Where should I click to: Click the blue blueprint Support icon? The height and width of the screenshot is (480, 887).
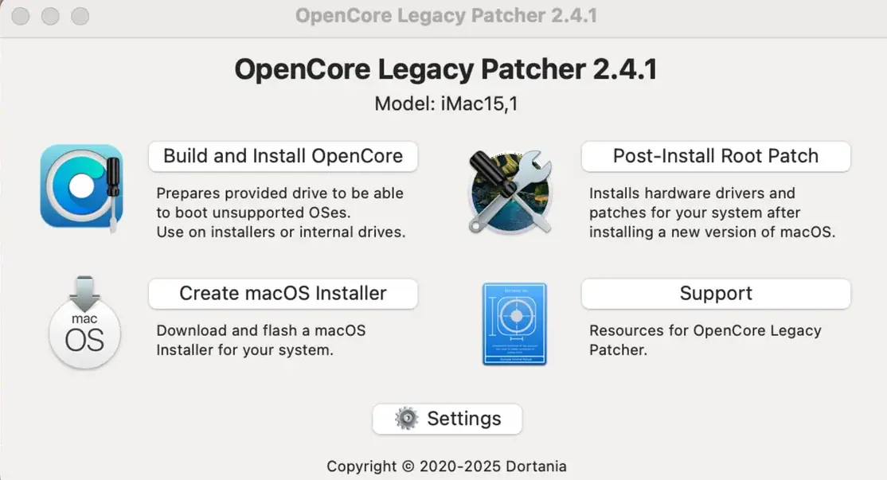(515, 324)
